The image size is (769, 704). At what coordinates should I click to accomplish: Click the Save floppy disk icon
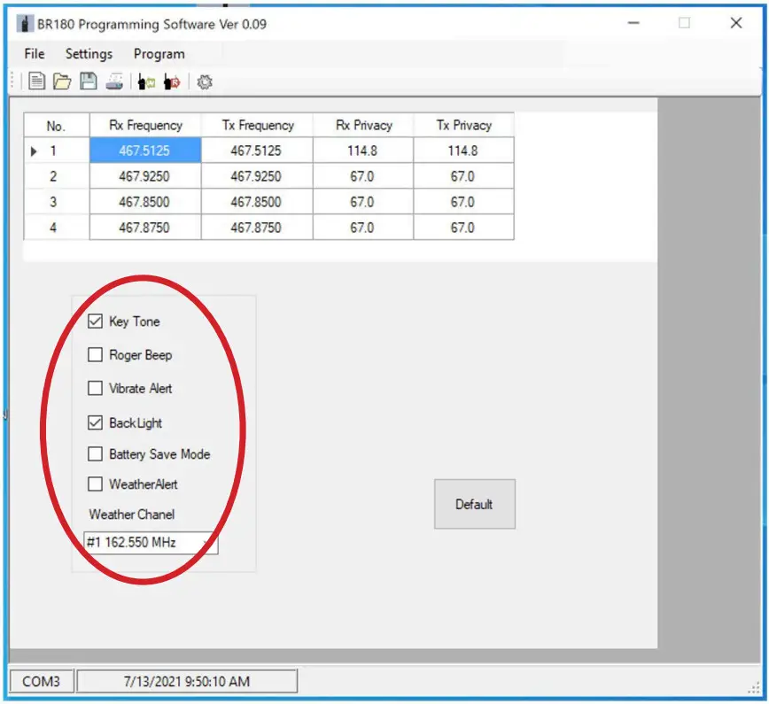(x=89, y=81)
